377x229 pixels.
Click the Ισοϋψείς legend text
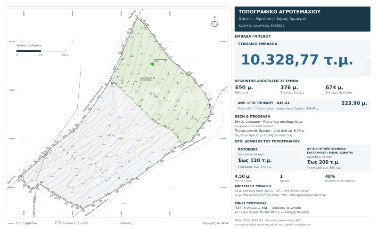pos(126,223)
